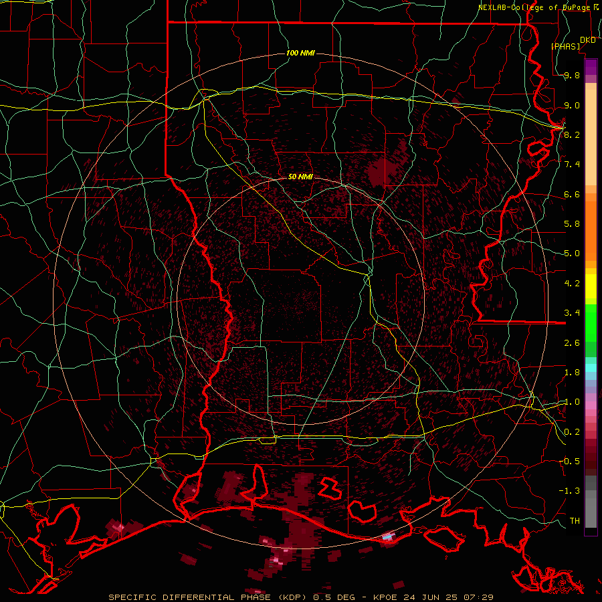Image resolution: width=602 pixels, height=602 pixels.
Task: Click the TH threshold label on the scale
Action: point(575,520)
